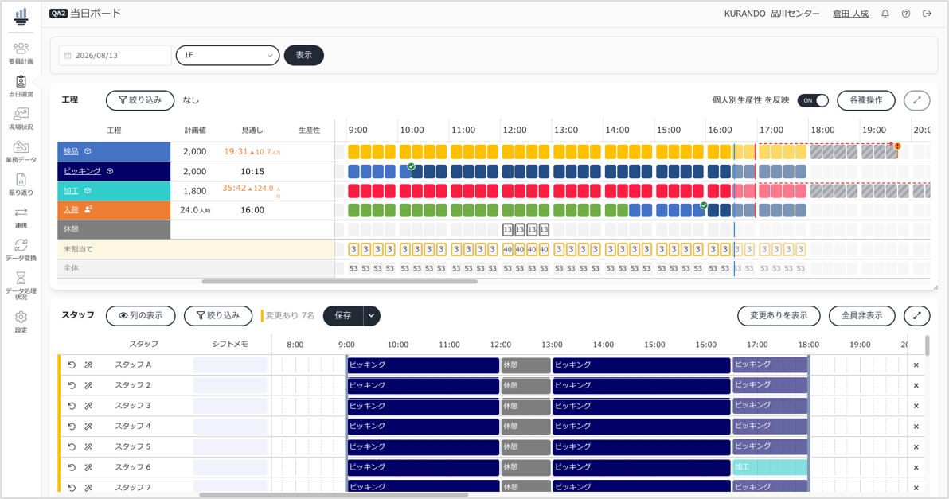
Task: Click the undo icon for スタッフ A
Action: [x=72, y=365]
